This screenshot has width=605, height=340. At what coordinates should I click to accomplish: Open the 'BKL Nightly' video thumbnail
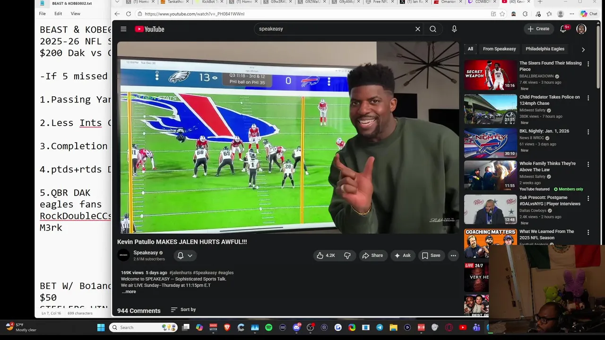click(491, 143)
